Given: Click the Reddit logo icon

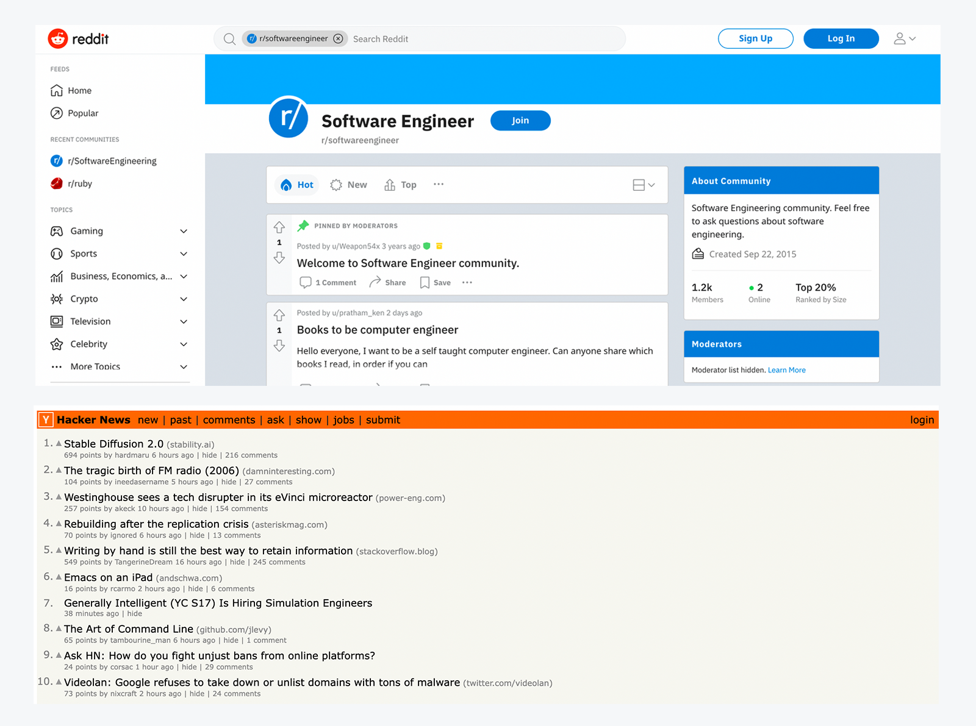Looking at the screenshot, I should (58, 38).
